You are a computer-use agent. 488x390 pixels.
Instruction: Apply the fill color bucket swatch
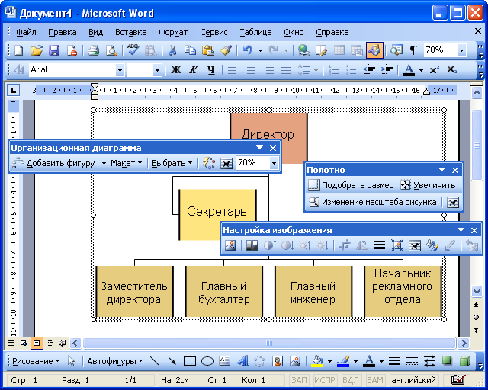[317, 361]
